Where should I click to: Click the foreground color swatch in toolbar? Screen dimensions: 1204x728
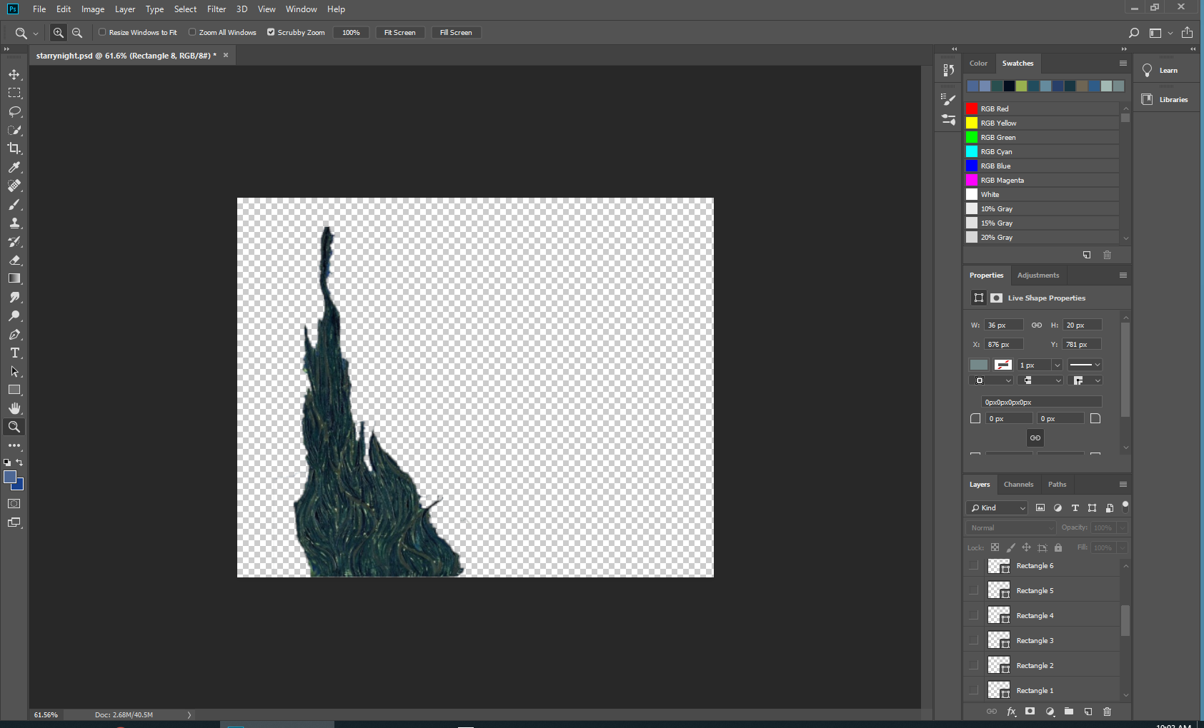point(10,477)
